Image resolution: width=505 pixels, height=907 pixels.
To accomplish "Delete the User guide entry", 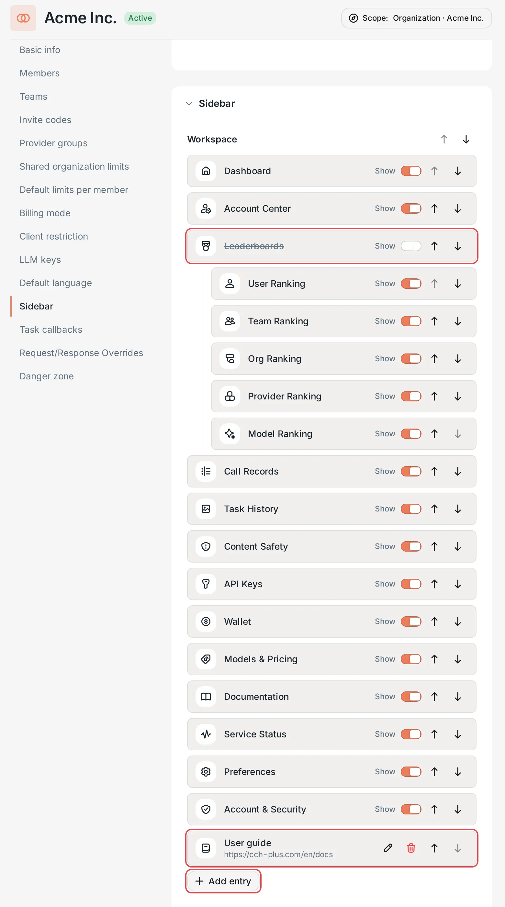I will [411, 848].
